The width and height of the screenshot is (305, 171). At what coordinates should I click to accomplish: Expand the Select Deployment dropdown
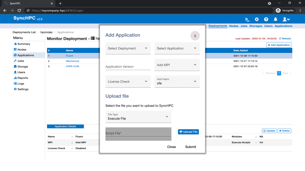point(128,48)
